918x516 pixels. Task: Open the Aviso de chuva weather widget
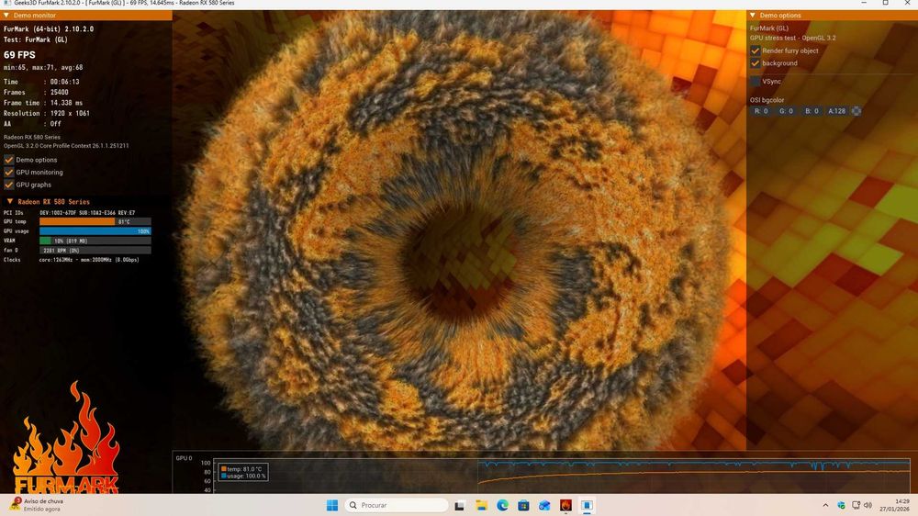pyautogui.click(x=37, y=505)
